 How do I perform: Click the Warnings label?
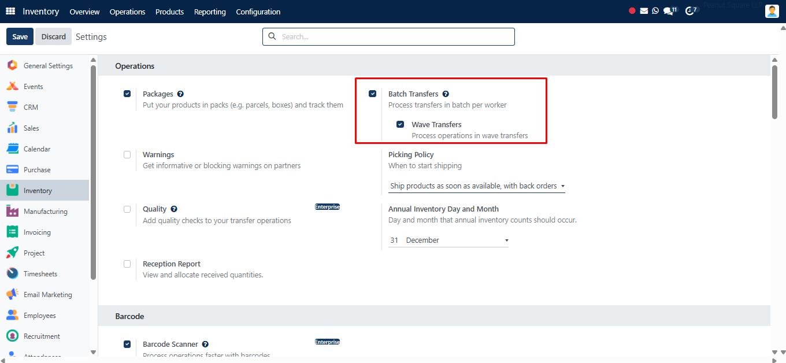point(158,154)
